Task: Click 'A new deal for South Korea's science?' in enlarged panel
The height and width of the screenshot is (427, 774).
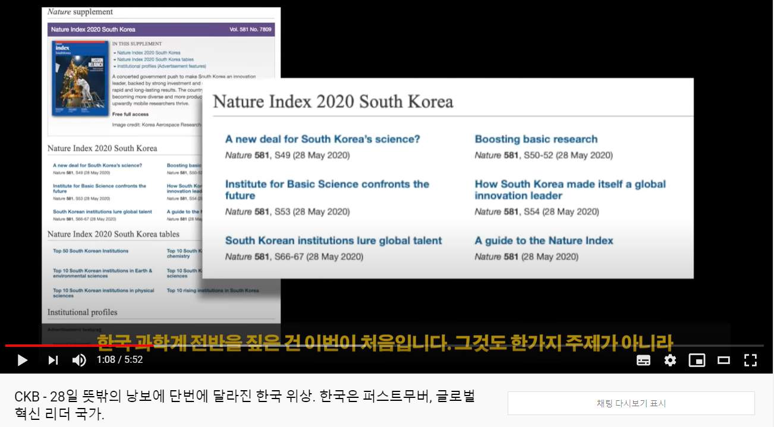Action: pyautogui.click(x=323, y=139)
